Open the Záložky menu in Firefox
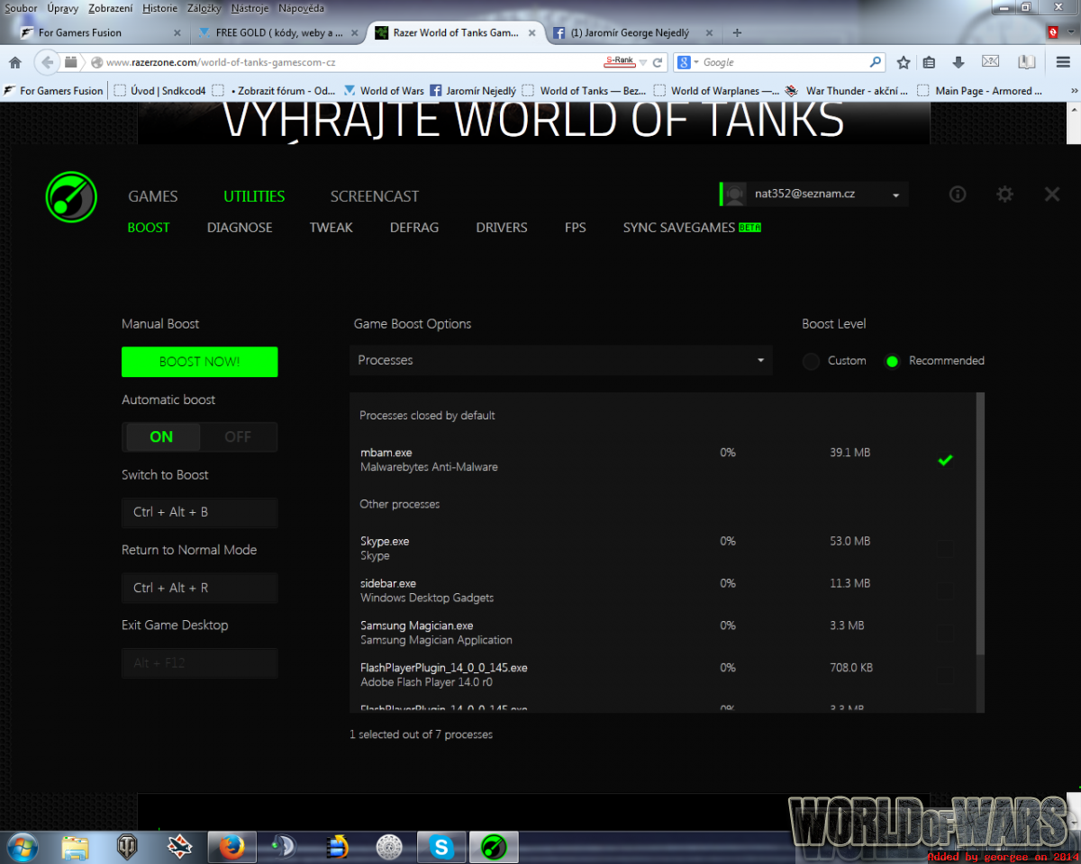This screenshot has height=864, width=1081. [204, 8]
